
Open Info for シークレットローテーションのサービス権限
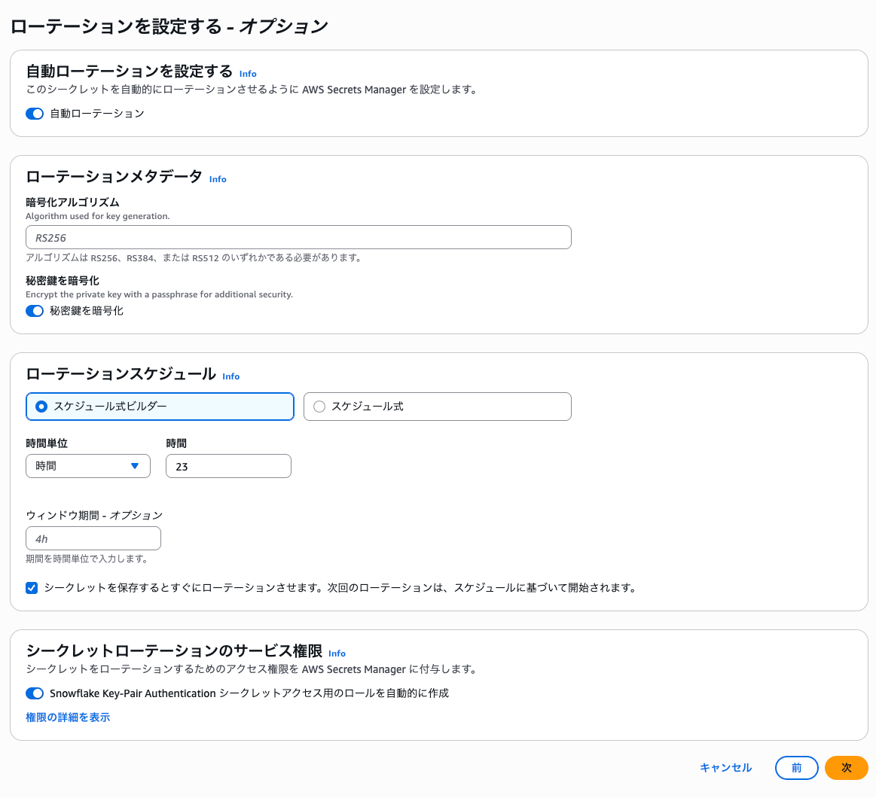[337, 653]
